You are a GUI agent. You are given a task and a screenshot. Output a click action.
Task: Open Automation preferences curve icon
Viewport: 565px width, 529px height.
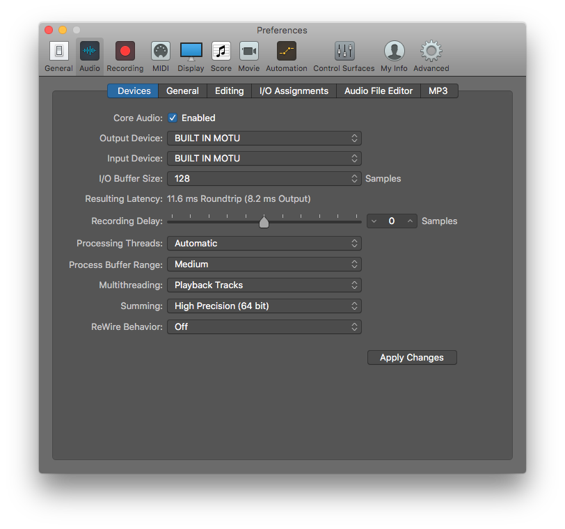click(287, 52)
